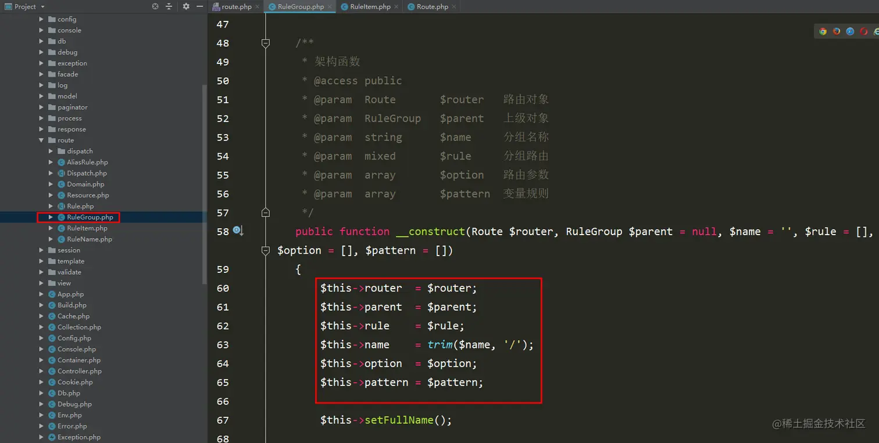
Task: Fold the doc comment at line 48
Action: (x=266, y=43)
